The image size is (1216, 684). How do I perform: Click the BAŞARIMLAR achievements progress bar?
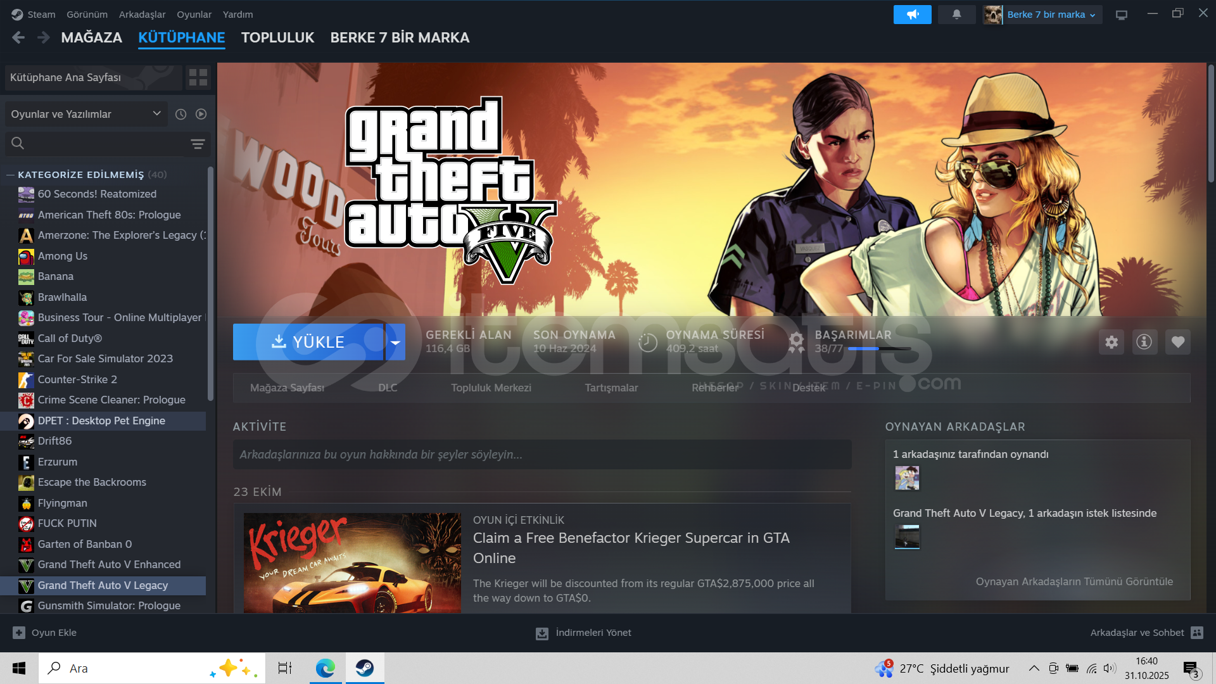(x=879, y=349)
